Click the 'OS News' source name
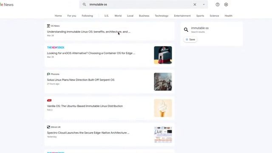This screenshot has height=153, width=272. 55,26
